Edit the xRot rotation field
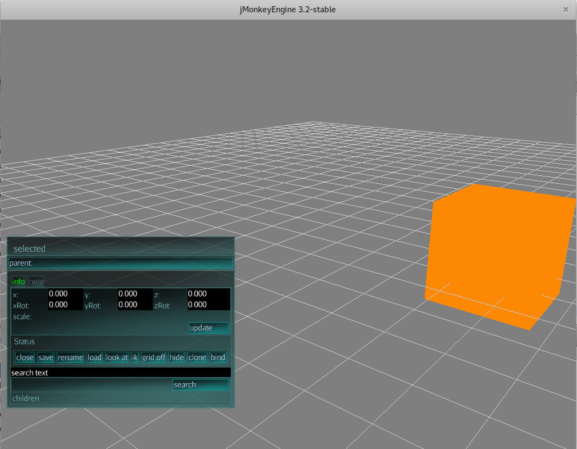Image resolution: width=577 pixels, height=449 pixels. pos(66,305)
